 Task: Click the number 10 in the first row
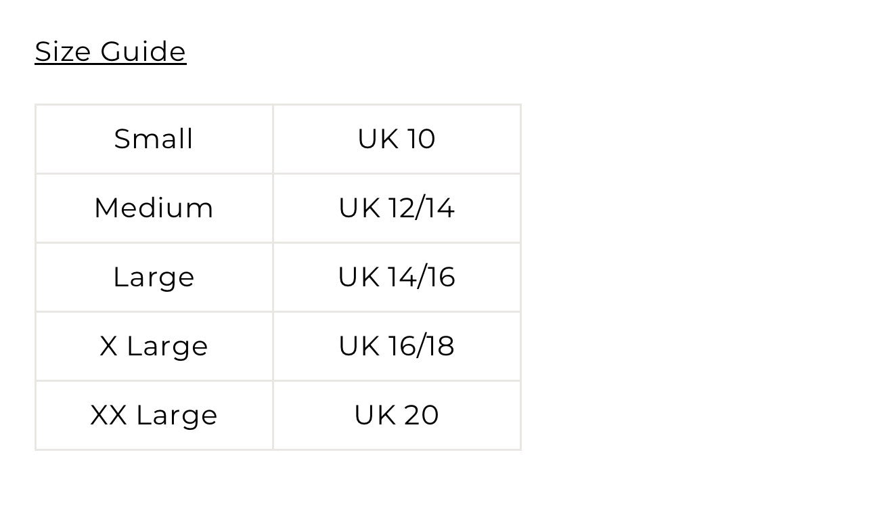pos(421,139)
